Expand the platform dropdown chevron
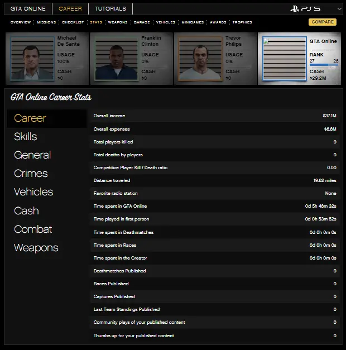 tap(339, 9)
